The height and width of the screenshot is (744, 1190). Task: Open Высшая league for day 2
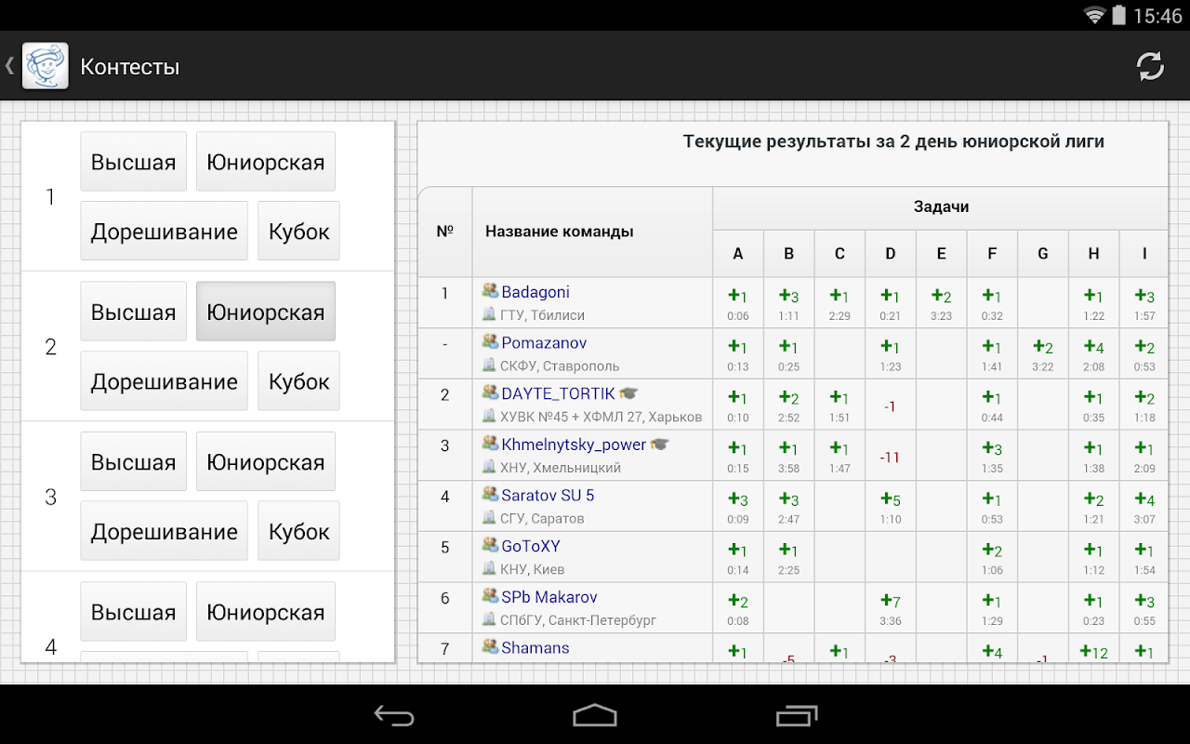click(x=133, y=312)
